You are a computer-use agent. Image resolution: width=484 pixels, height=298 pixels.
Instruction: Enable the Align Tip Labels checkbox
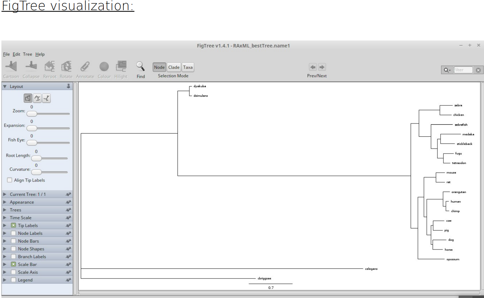coord(10,180)
